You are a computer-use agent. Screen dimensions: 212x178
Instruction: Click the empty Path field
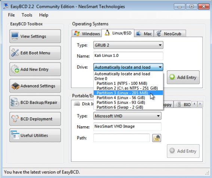click(122, 138)
